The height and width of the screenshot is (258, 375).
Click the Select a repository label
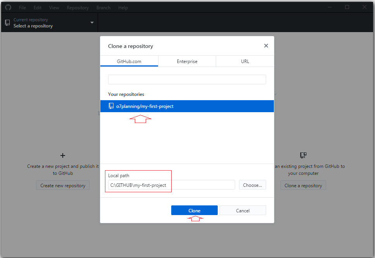33,26
